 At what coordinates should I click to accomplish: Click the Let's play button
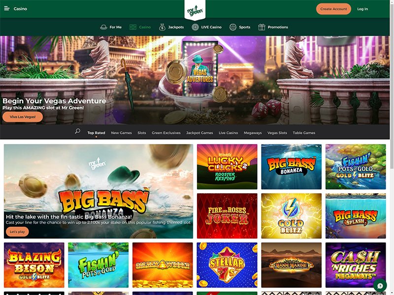[x=17, y=232]
